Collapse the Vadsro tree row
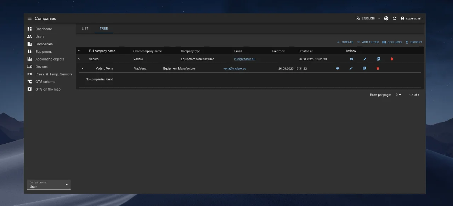 click(79, 59)
